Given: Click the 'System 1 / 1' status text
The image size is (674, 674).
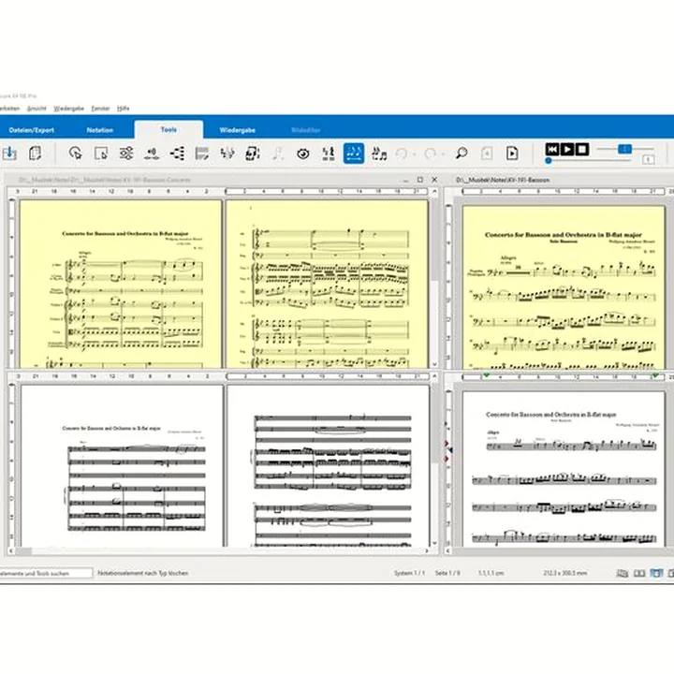Looking at the screenshot, I should [x=409, y=573].
